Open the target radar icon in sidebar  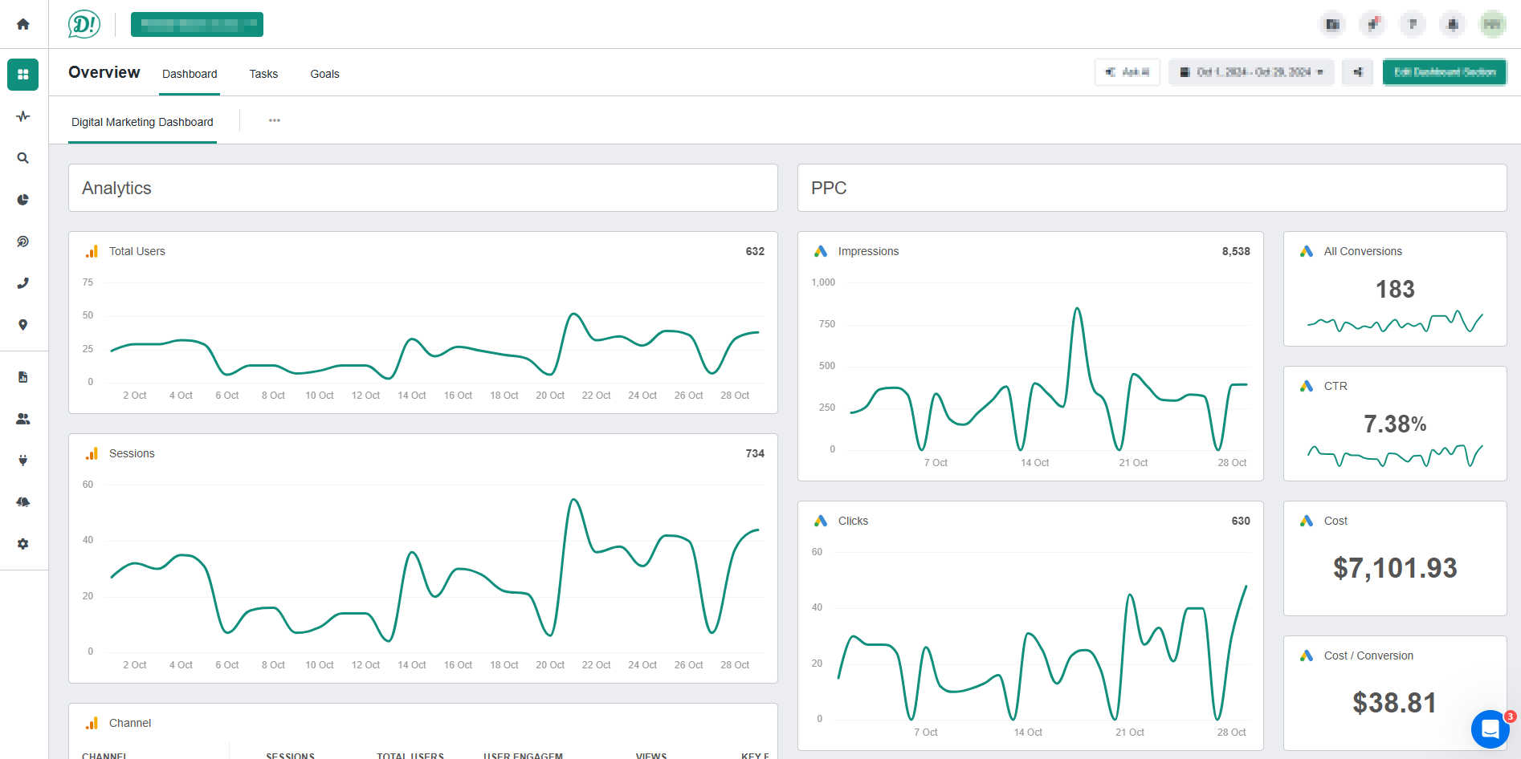tap(23, 241)
